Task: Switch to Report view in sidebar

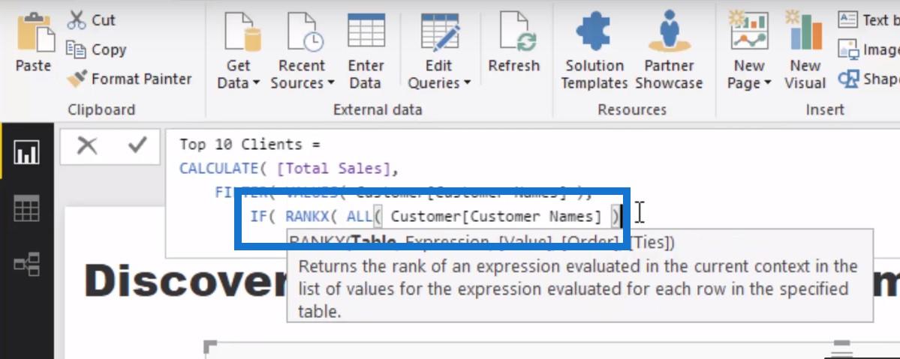Action: [26, 152]
